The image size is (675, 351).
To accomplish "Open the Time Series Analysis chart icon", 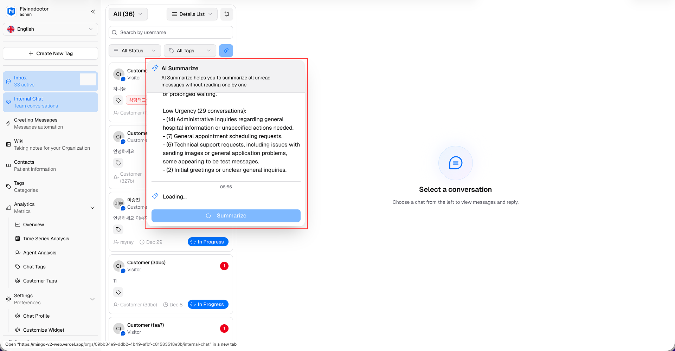I will [17, 239].
